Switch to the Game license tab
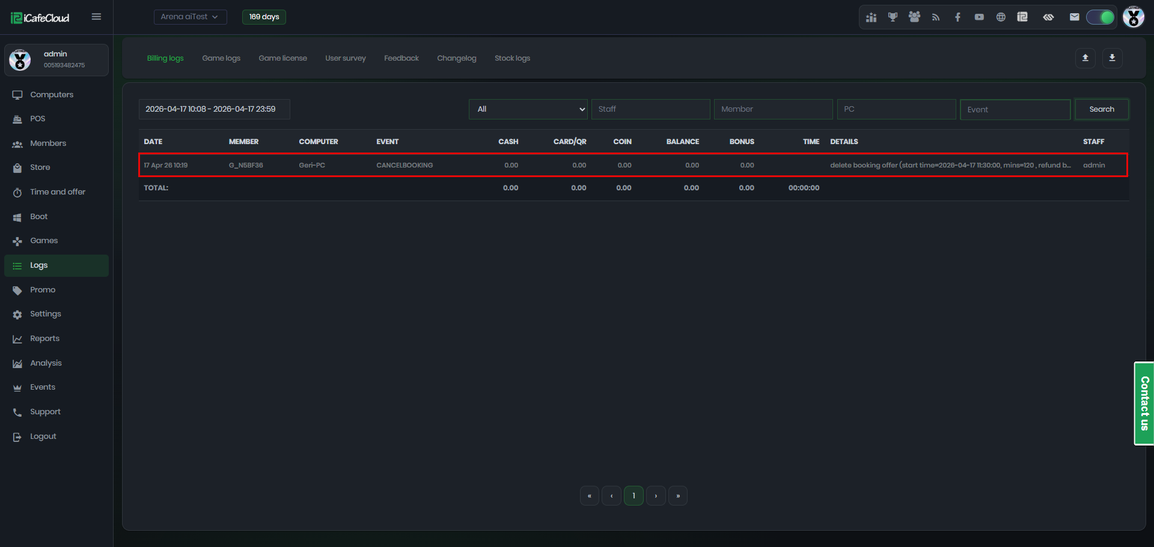 click(282, 58)
